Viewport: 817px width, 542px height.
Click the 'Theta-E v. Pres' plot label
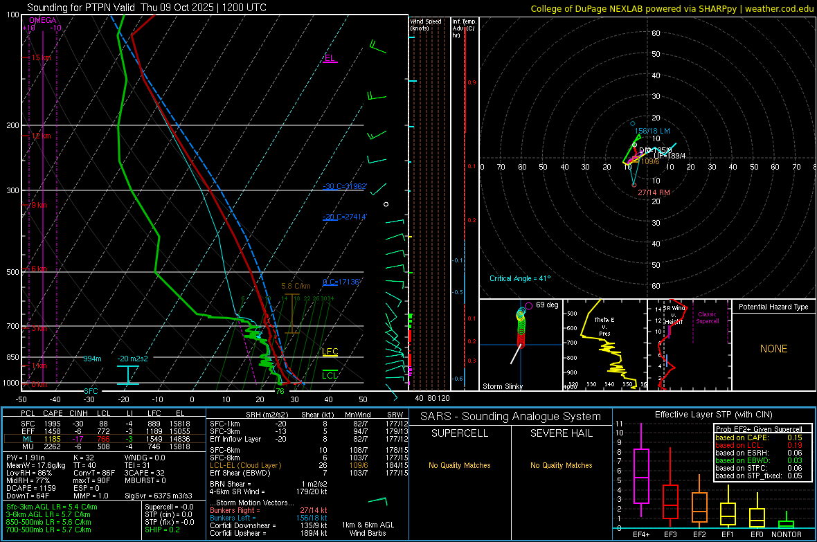point(604,326)
